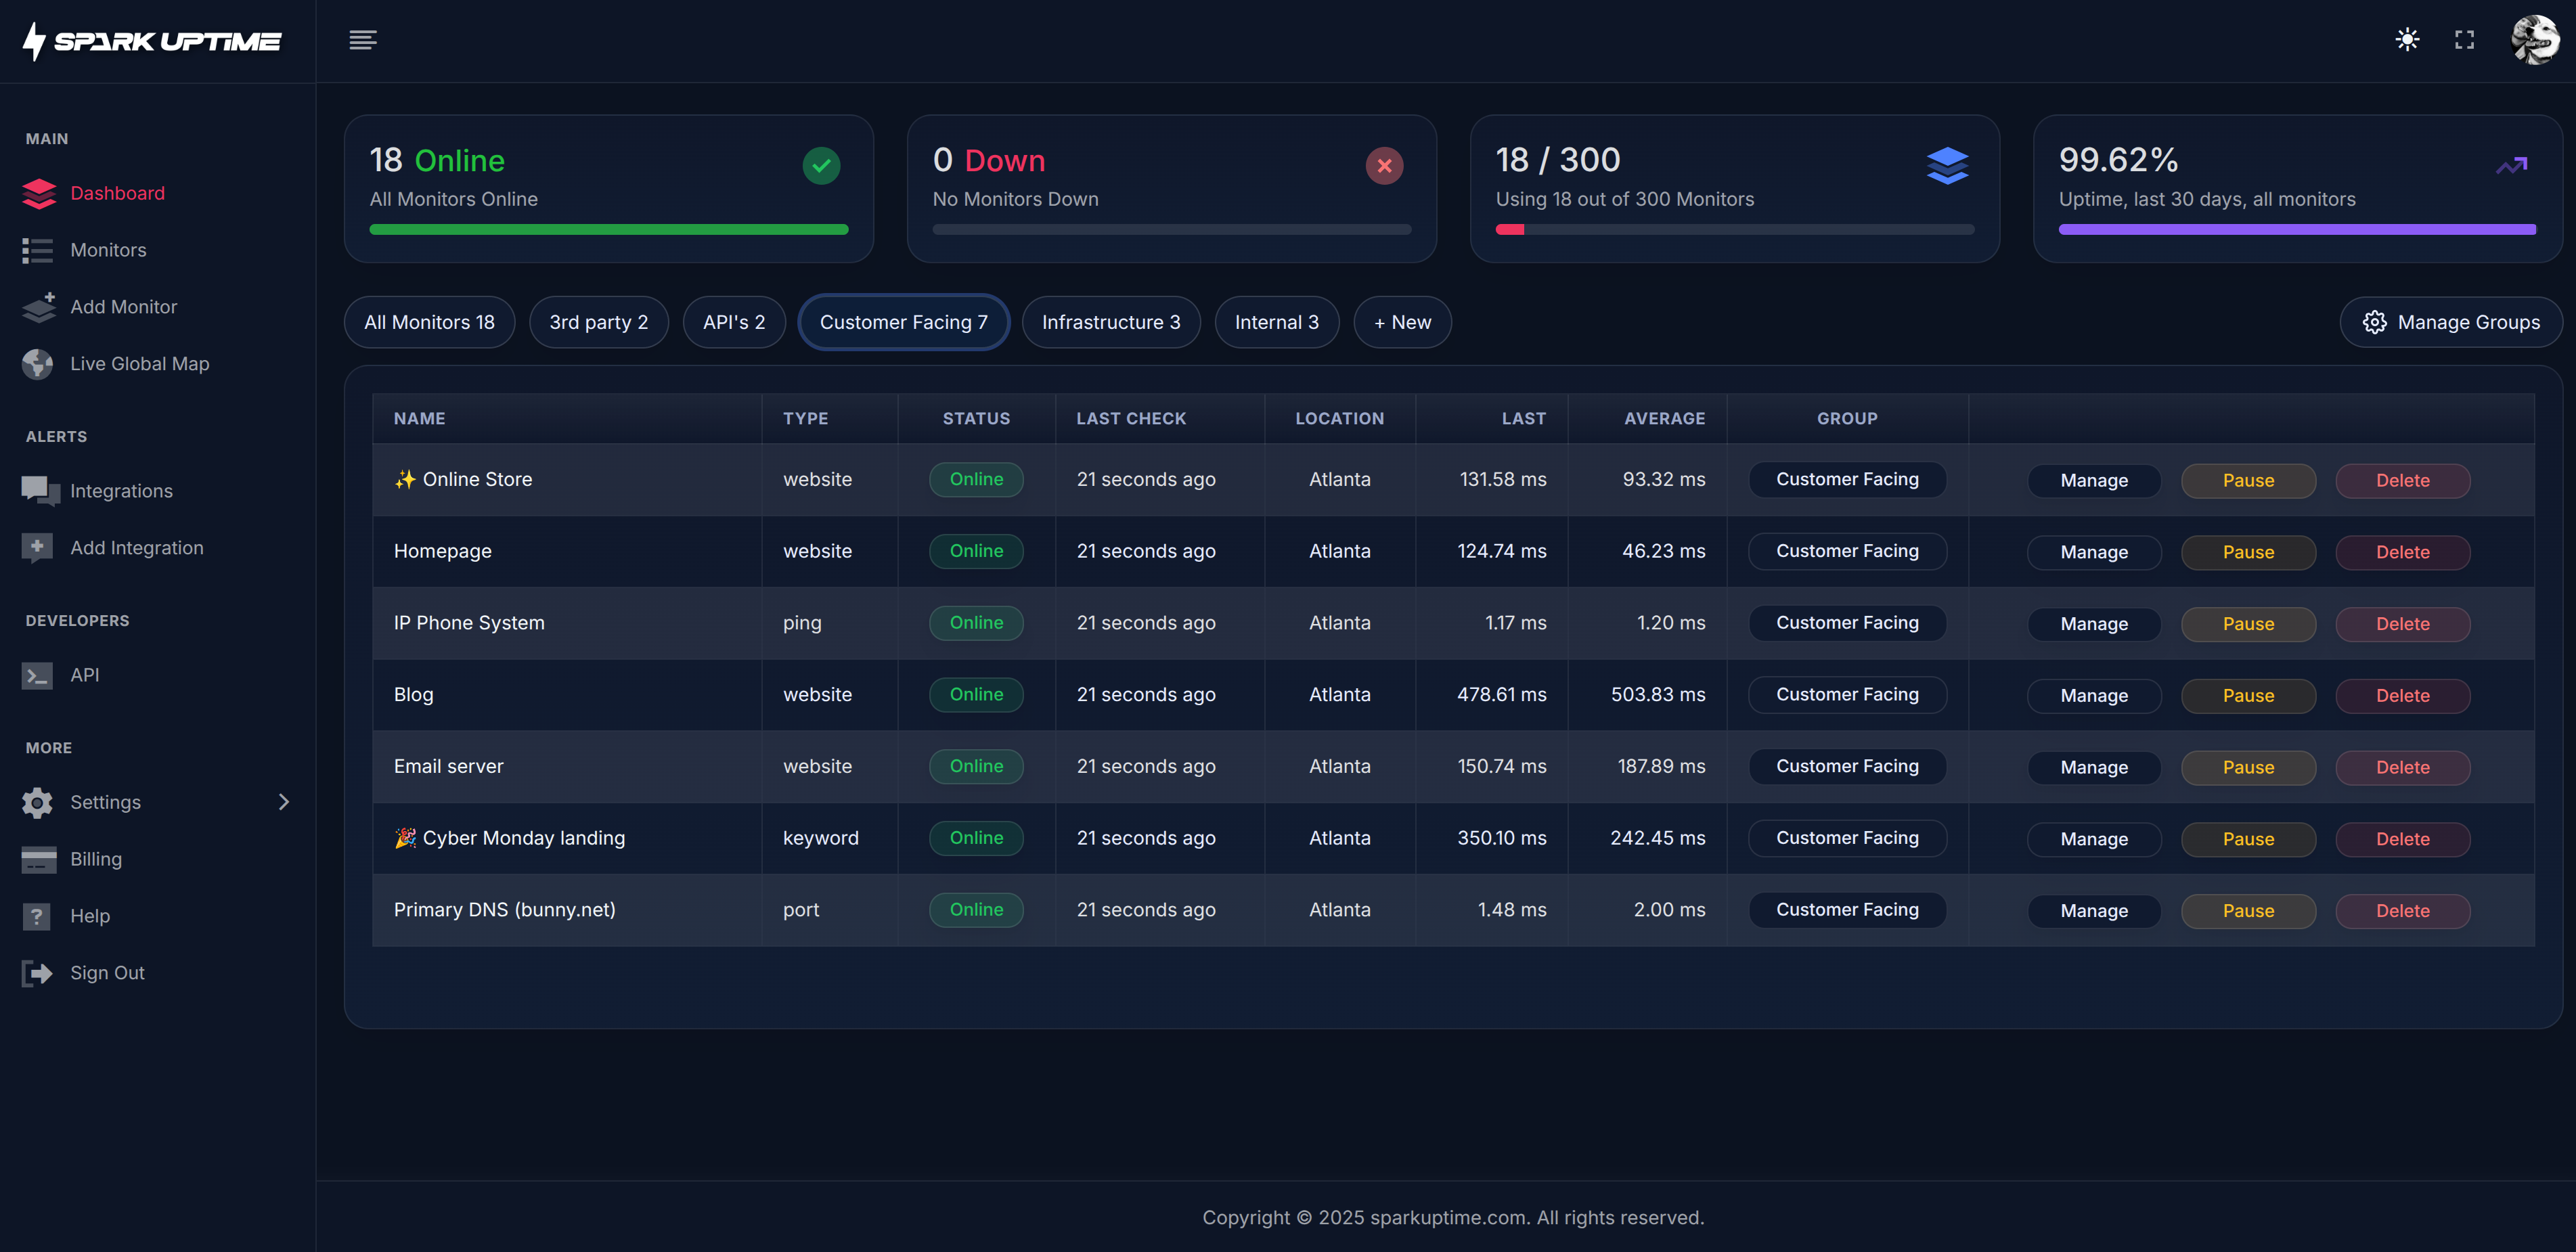The image size is (2576, 1252).
Task: Switch to the Infrastructure 3 filter tab
Action: tap(1111, 321)
